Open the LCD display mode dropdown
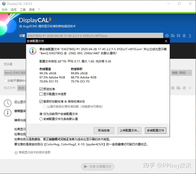 (181, 73)
